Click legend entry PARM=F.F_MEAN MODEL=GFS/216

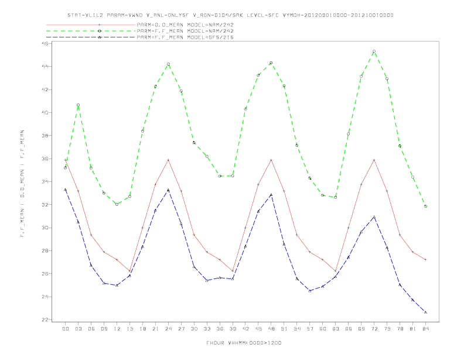pos(185,37)
